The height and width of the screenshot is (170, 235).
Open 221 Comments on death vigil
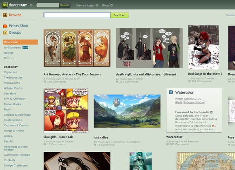point(127,82)
